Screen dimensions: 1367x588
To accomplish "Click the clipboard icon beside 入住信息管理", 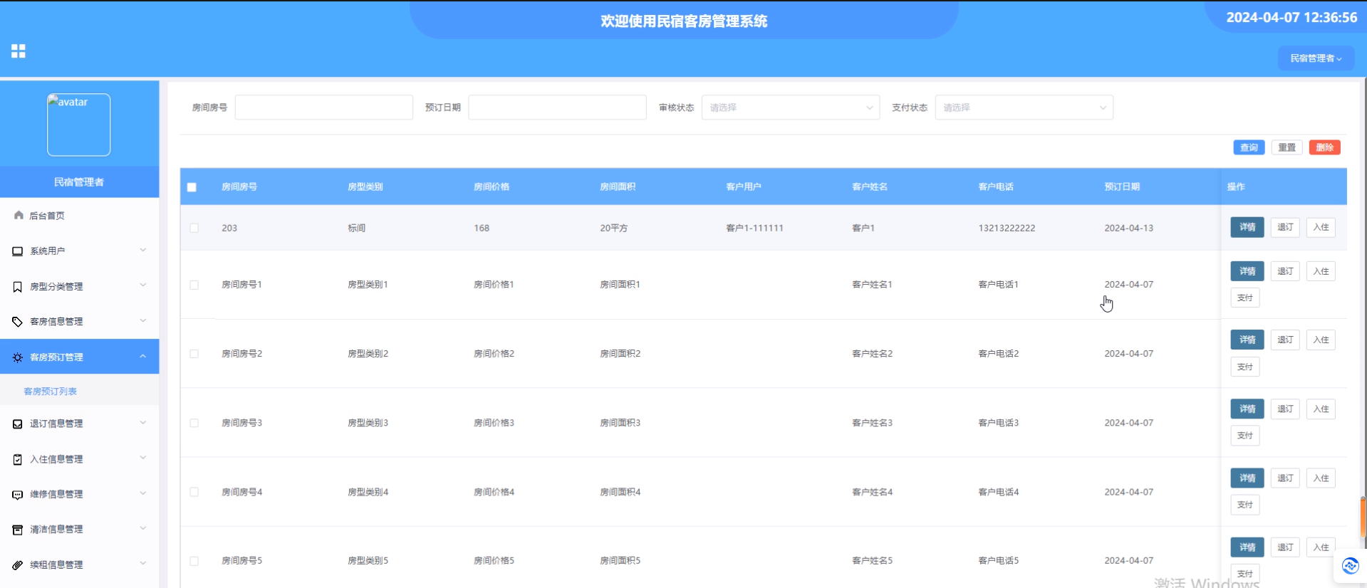I will tap(18, 460).
